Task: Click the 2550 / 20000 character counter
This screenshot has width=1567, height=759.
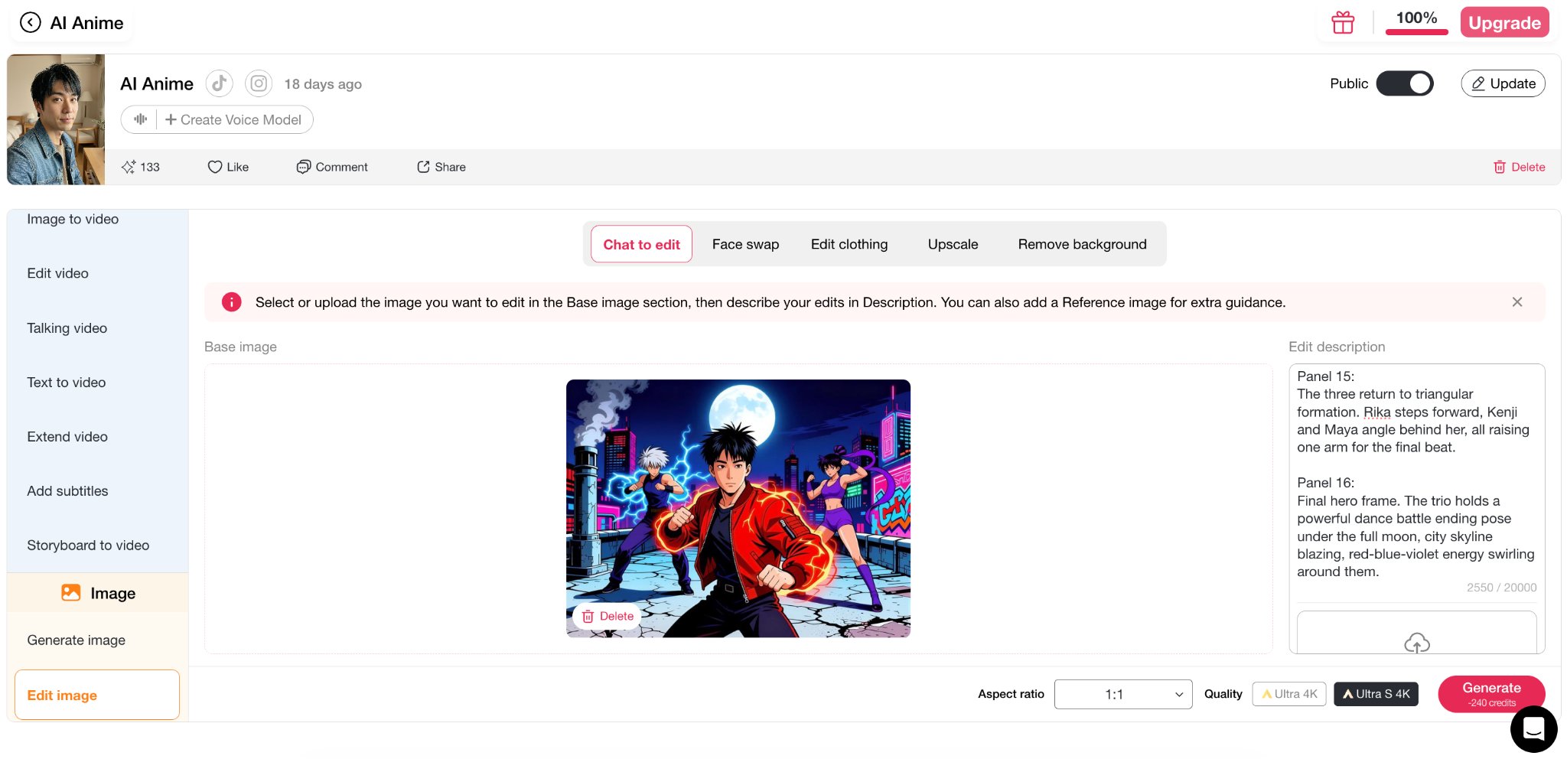Action: pyautogui.click(x=1501, y=588)
